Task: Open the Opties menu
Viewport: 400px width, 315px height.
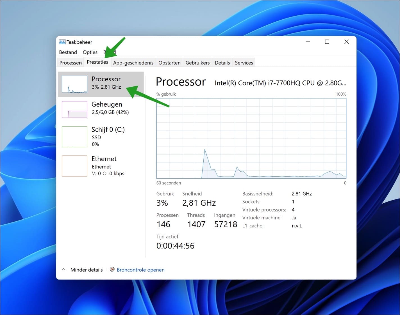Action: 90,52
